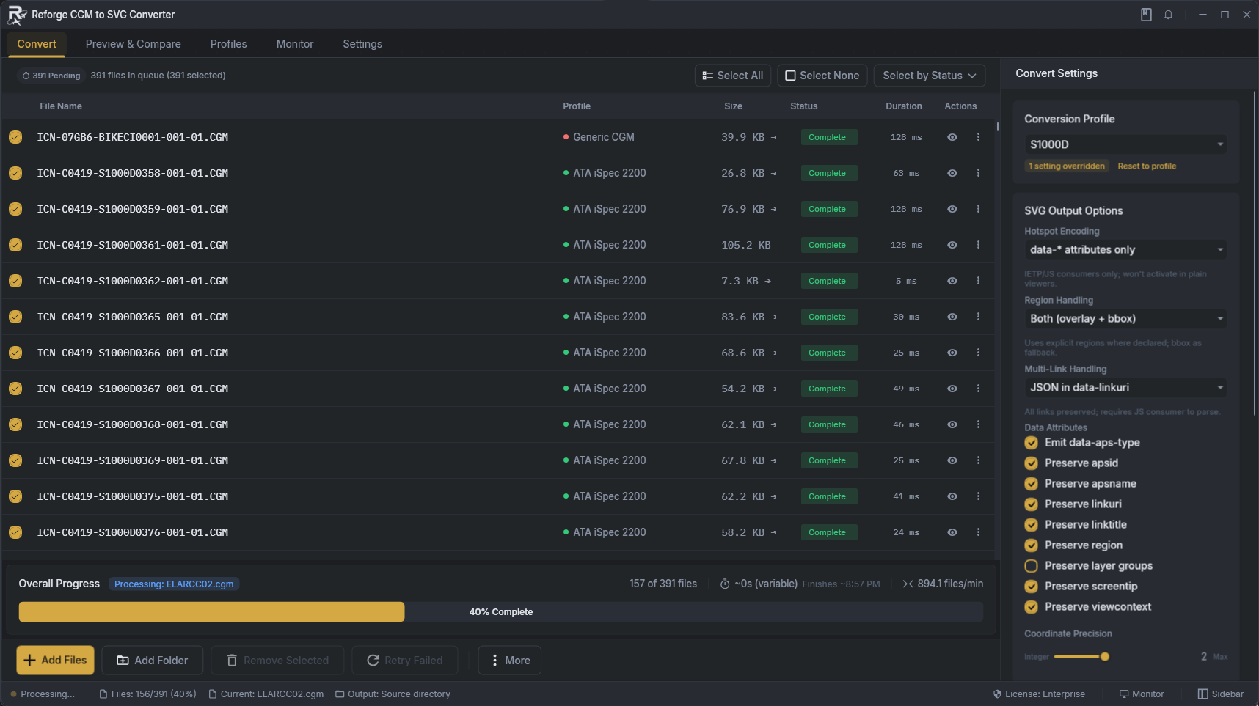Click the time-remaining clock icon
This screenshot has width=1259, height=706.
725,584
